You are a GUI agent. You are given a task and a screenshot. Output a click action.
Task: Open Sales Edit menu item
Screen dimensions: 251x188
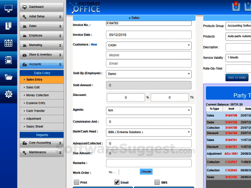point(42,88)
